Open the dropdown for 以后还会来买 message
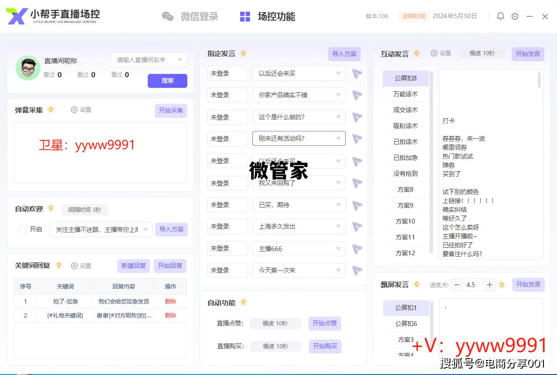Viewport: 557px width, 375px height. point(339,73)
